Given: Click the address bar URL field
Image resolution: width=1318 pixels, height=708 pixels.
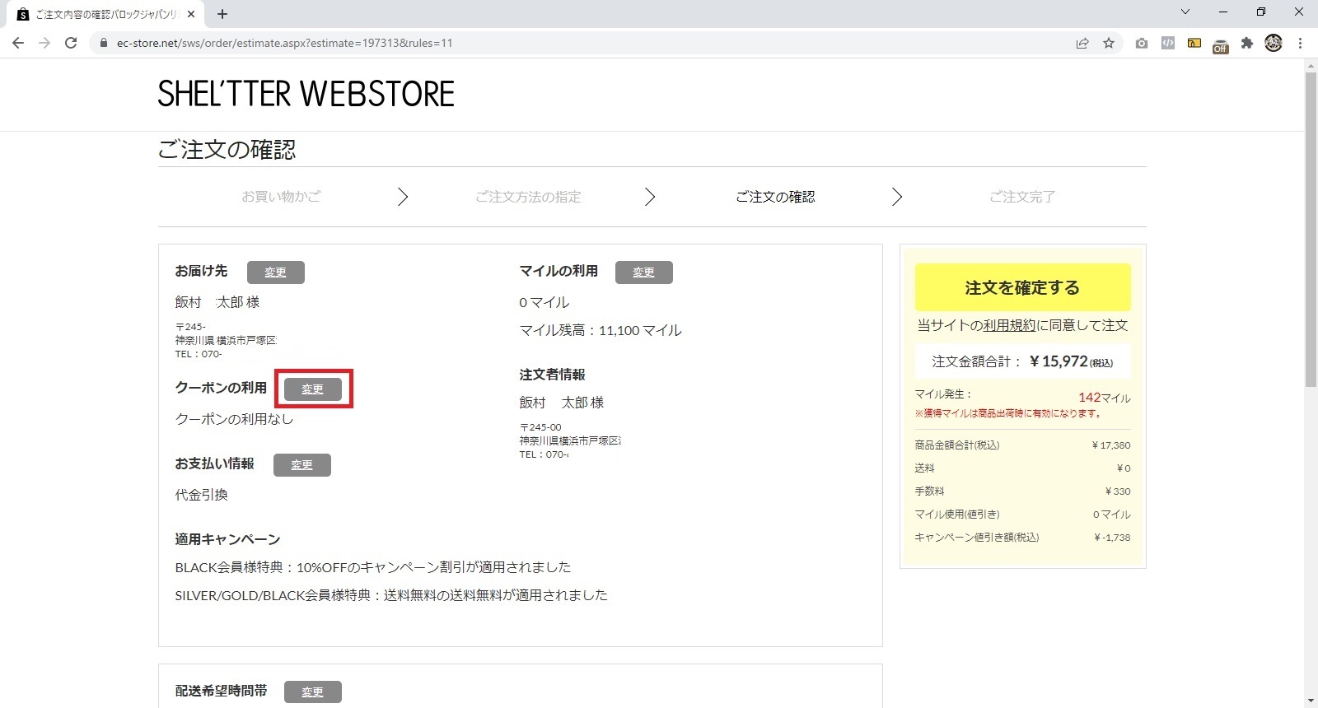Looking at the screenshot, I should point(577,43).
